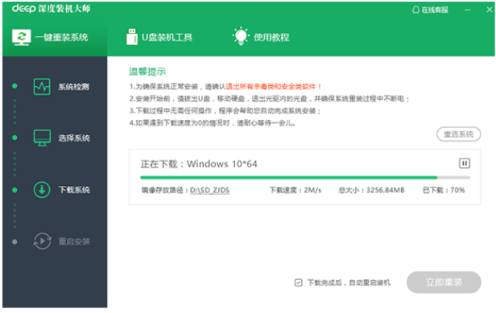Viewport: 496px width, 313px height.
Task: Click the 已下载 70% text
Action: 444,191
